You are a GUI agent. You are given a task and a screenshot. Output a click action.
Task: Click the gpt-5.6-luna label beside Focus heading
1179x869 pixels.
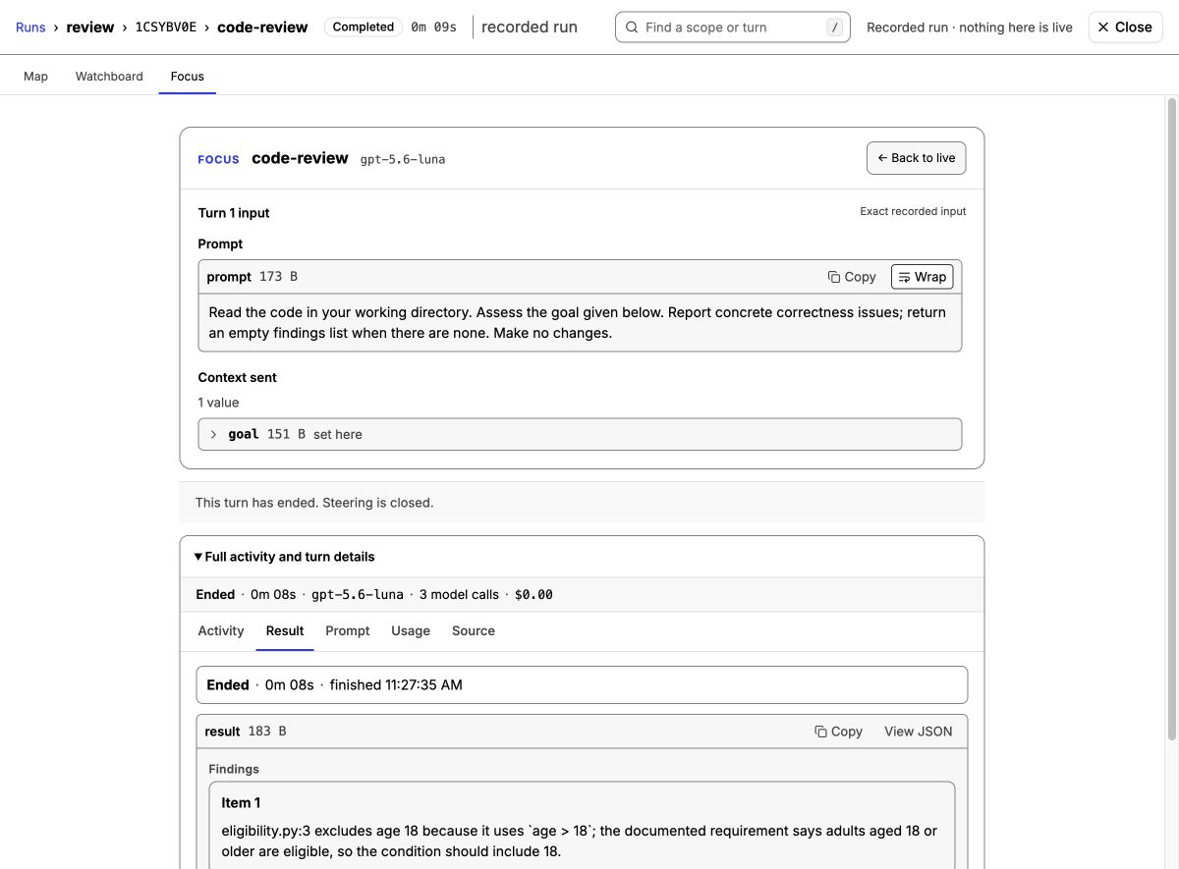(403, 159)
